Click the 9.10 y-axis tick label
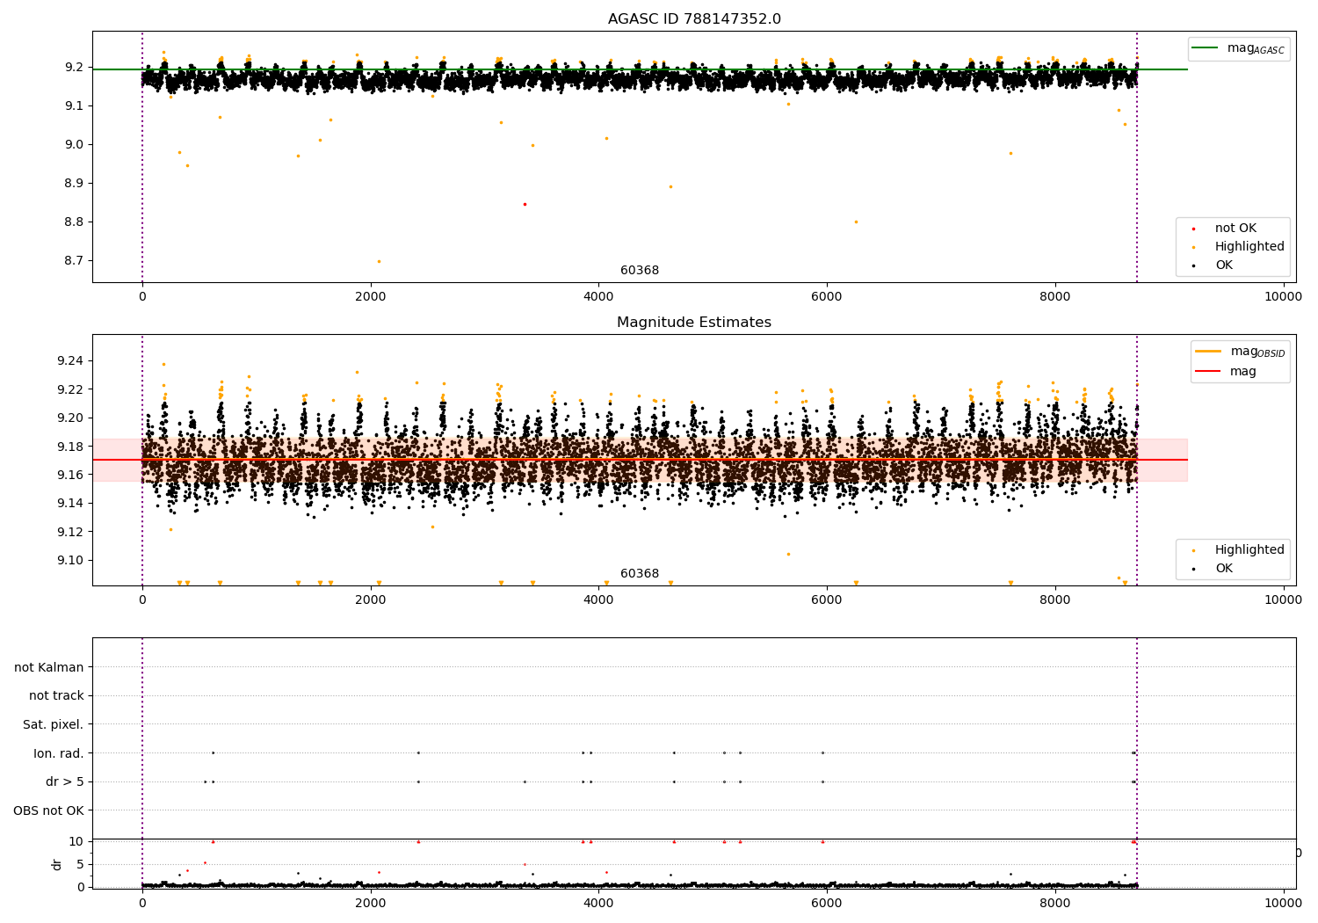The width and height of the screenshot is (1318, 923). (x=71, y=561)
